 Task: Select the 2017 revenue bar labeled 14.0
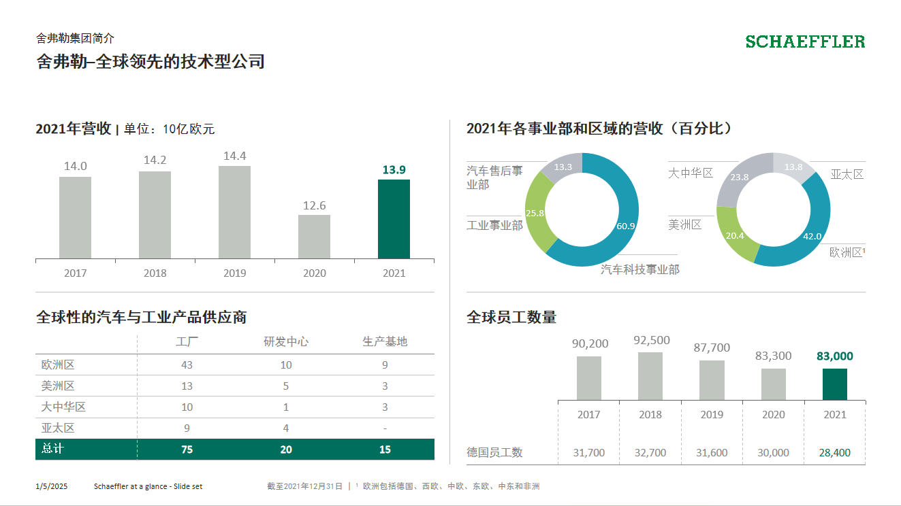75,218
